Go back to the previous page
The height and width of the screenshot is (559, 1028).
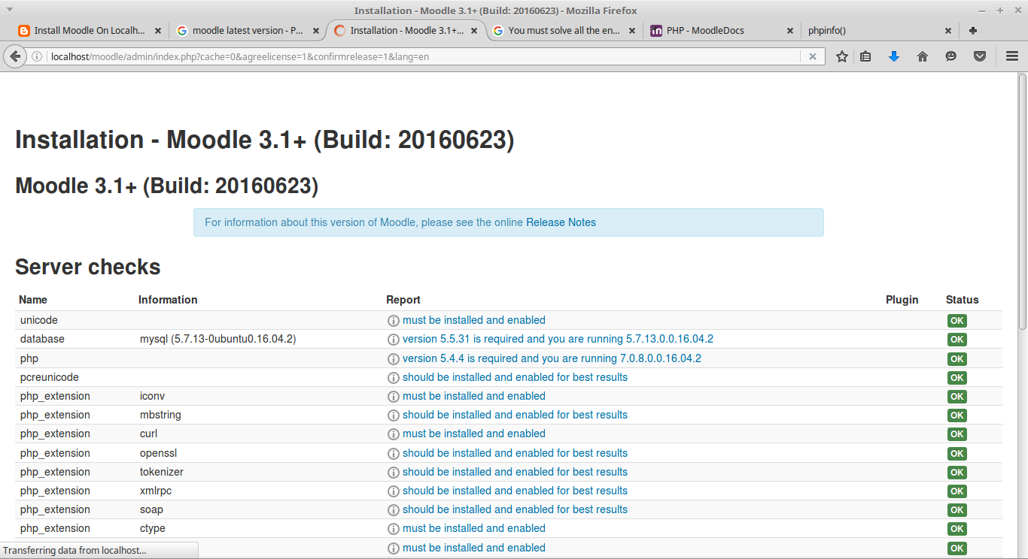15,56
